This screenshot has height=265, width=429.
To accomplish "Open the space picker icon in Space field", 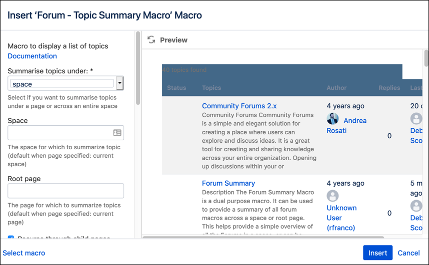I will [x=117, y=133].
